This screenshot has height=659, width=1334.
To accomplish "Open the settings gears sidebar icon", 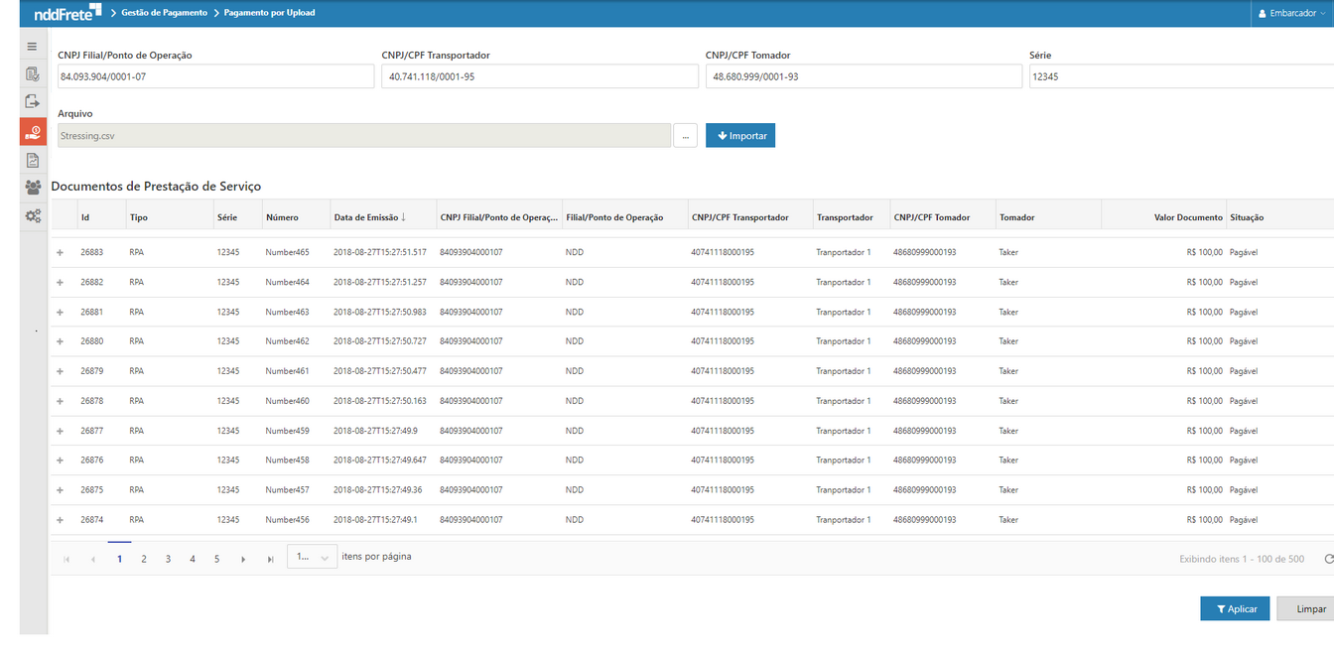I will tap(32, 216).
